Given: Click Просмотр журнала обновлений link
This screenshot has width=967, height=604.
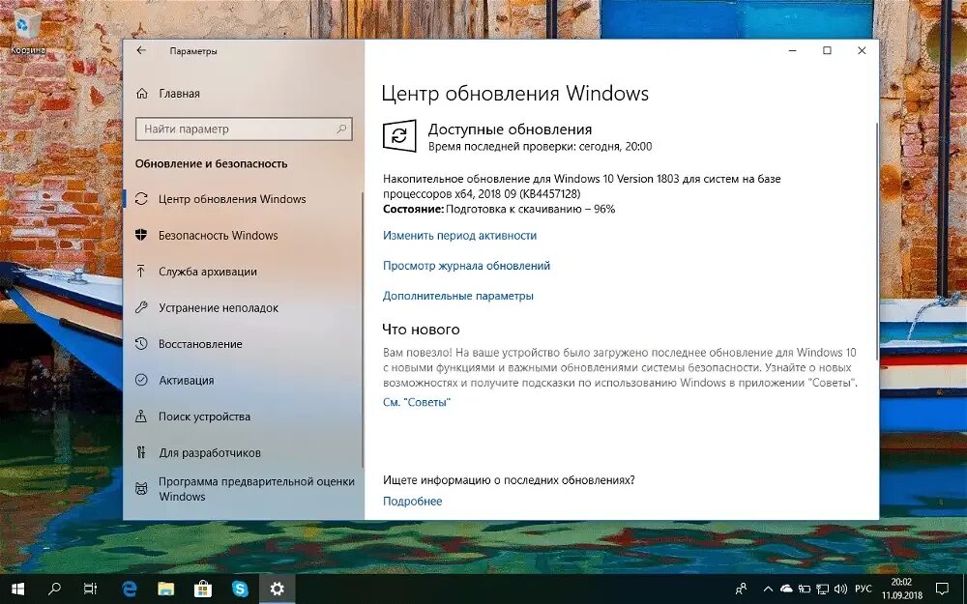Looking at the screenshot, I should coord(466,266).
